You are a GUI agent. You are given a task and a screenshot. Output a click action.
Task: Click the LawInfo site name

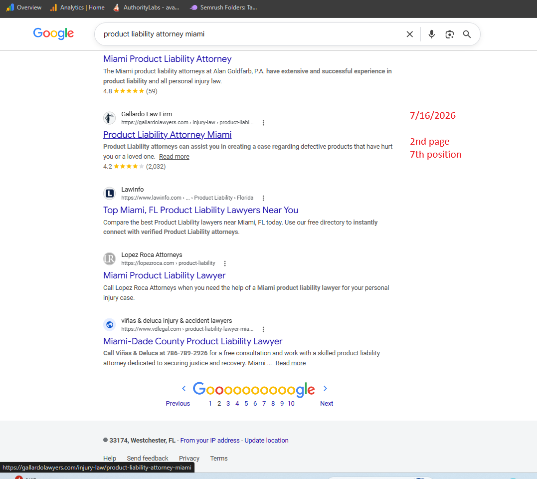(x=133, y=190)
